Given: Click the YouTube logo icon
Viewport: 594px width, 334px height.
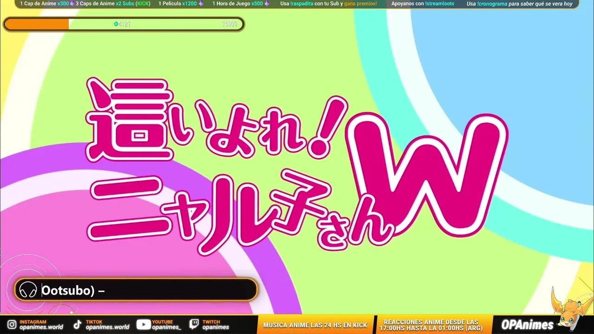Looking at the screenshot, I should 143,325.
